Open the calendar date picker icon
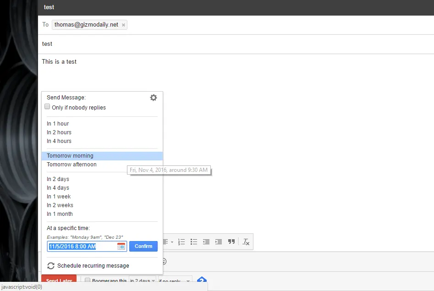Screen dimensions: 434x291 pos(121,246)
